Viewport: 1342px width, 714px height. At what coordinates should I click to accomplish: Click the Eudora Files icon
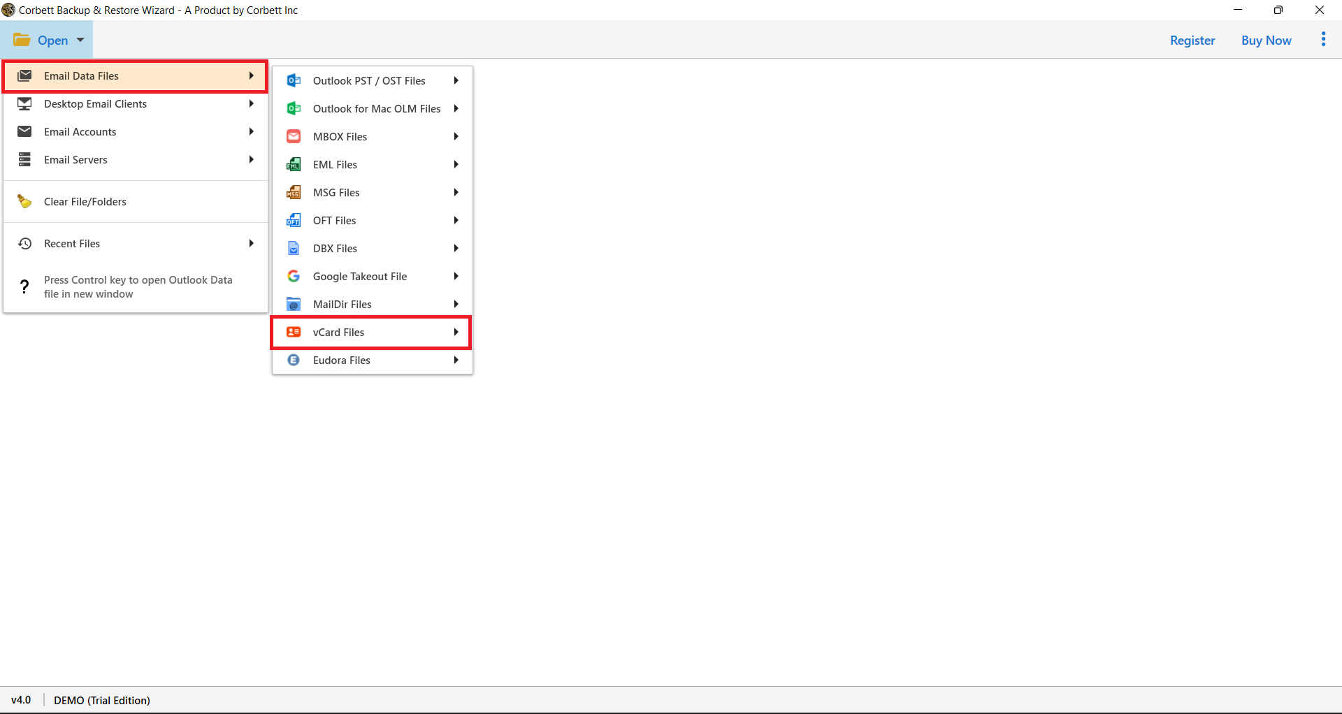pos(294,360)
